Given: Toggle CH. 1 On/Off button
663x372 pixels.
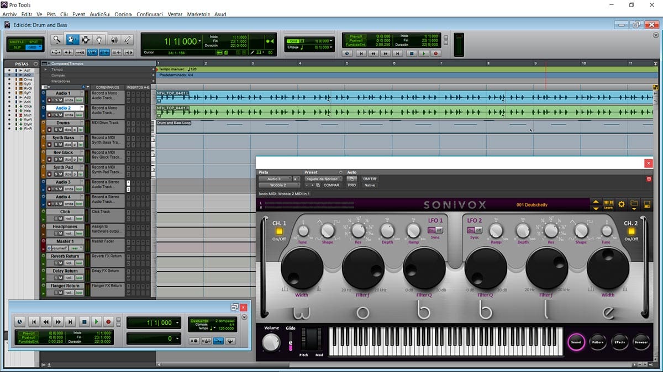Looking at the screenshot, I should [x=279, y=231].
